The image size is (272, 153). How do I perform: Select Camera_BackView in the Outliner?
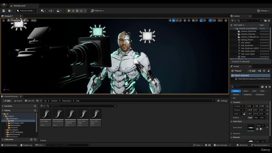coord(249,31)
